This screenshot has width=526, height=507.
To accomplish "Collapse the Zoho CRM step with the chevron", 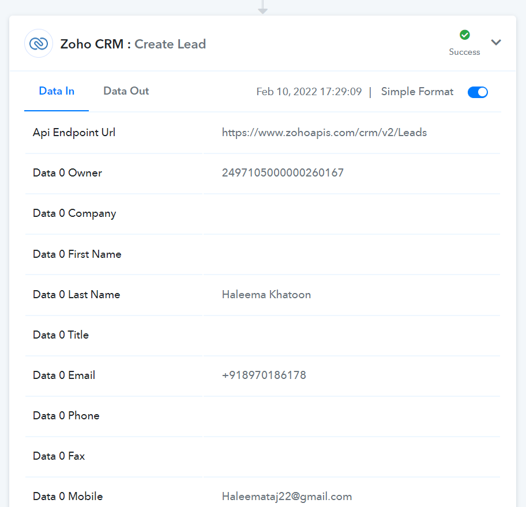I will pyautogui.click(x=496, y=42).
